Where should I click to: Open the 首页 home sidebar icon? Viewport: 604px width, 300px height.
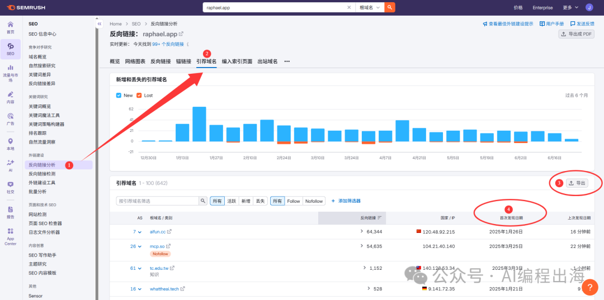[x=11, y=27]
